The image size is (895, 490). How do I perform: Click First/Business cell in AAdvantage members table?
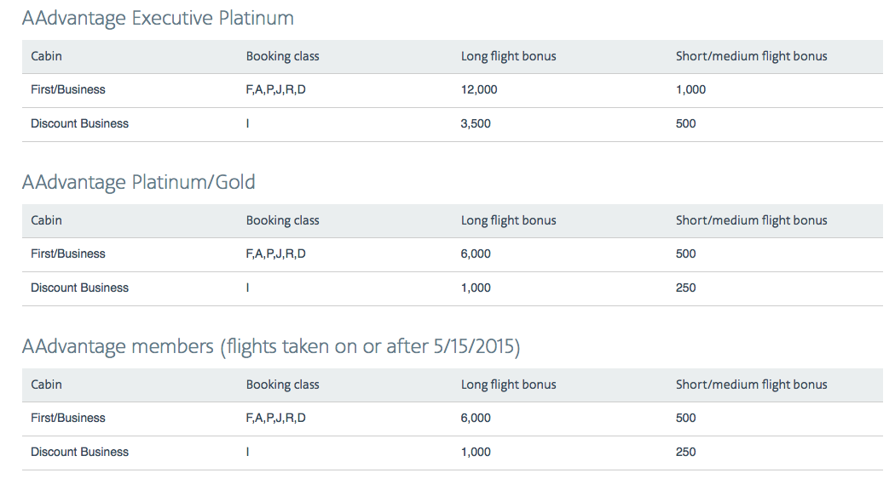point(68,418)
